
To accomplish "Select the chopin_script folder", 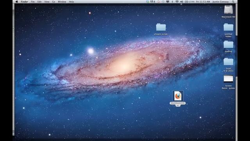I will [161, 27].
